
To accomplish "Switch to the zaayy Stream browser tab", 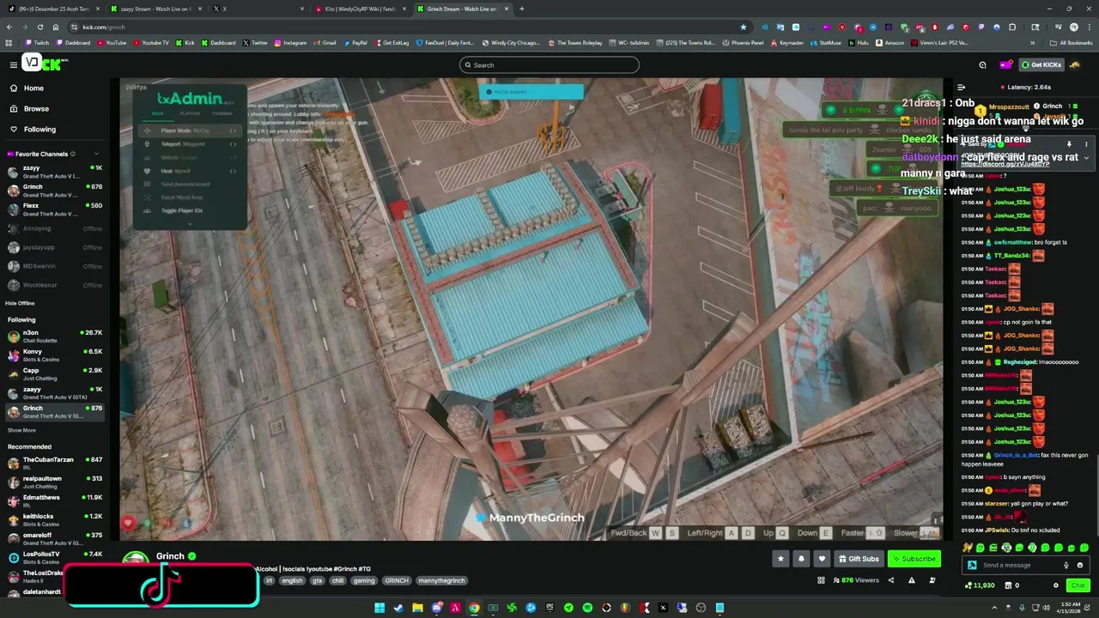I will tap(155, 9).
